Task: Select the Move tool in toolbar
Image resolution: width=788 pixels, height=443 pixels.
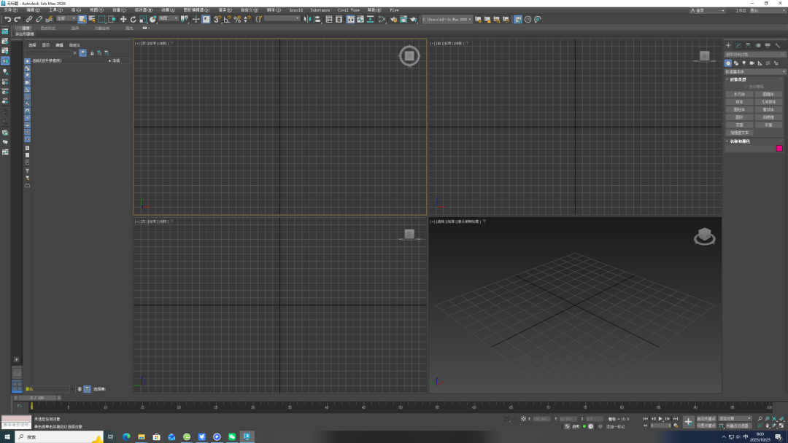Action: coord(123,19)
